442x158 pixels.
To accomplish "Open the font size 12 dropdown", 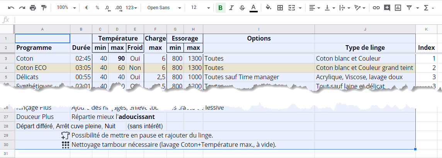I will [x=201, y=8].
